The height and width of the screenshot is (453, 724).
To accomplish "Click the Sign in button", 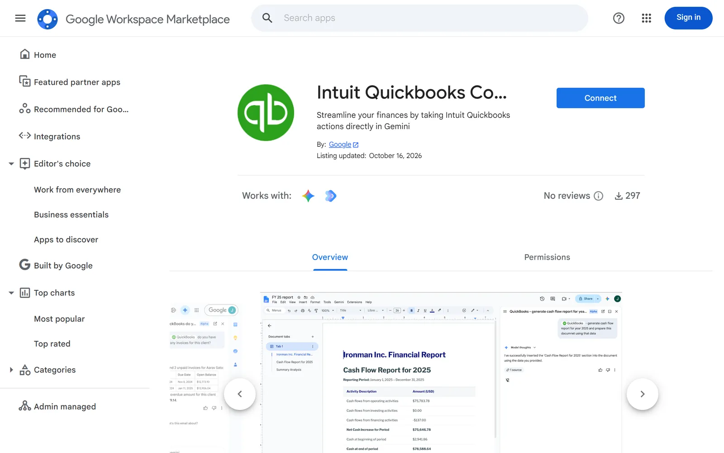I will [688, 18].
